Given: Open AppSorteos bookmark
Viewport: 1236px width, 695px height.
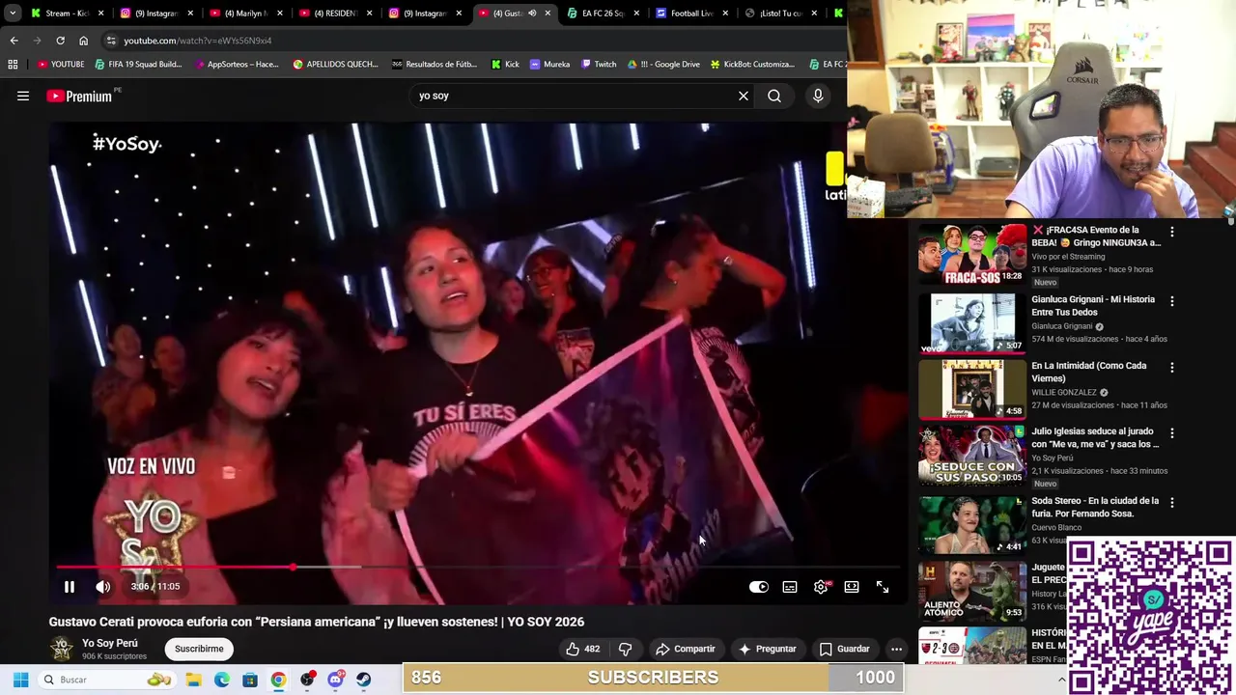Looking at the screenshot, I should [x=237, y=65].
